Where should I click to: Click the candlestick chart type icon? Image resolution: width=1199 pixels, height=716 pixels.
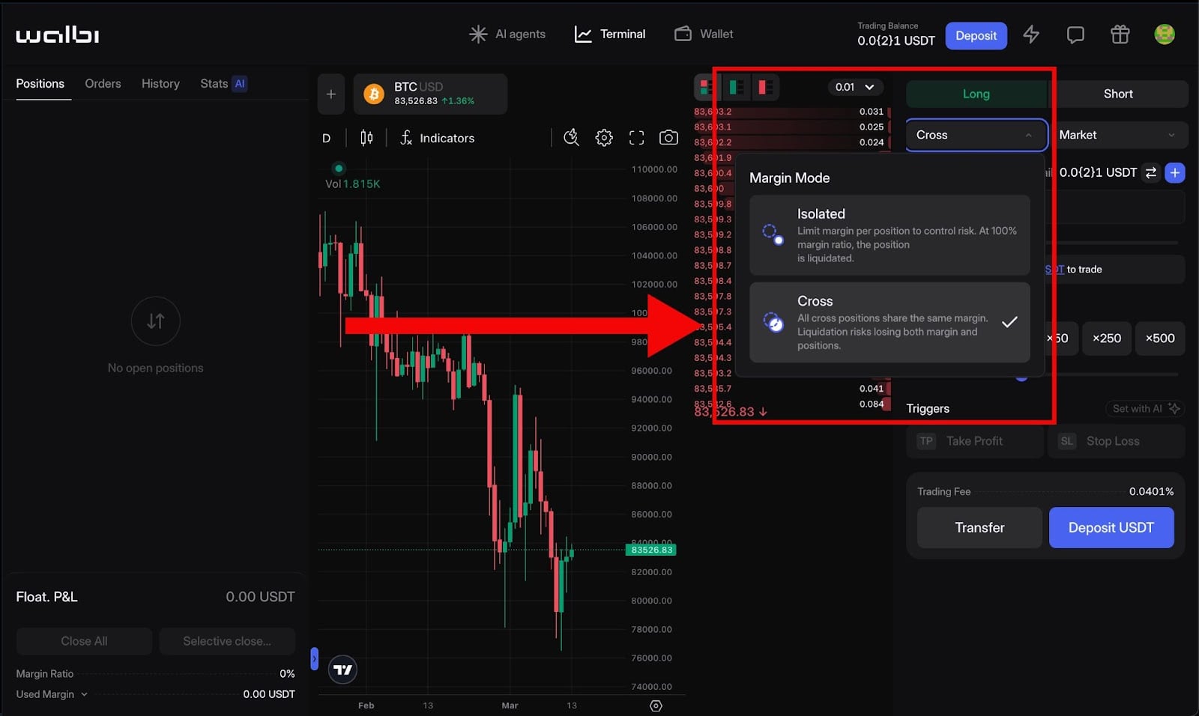click(366, 138)
